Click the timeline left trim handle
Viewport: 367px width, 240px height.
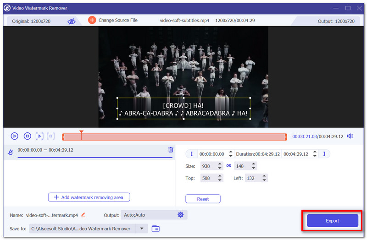tap(63, 136)
